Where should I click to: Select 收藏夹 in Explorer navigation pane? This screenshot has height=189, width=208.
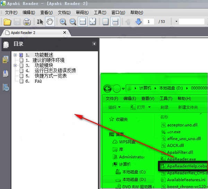pos(118,119)
